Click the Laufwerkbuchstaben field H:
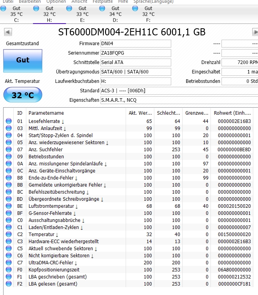Image resolution: width=258 pixels, height=295 pixels. coord(136,81)
